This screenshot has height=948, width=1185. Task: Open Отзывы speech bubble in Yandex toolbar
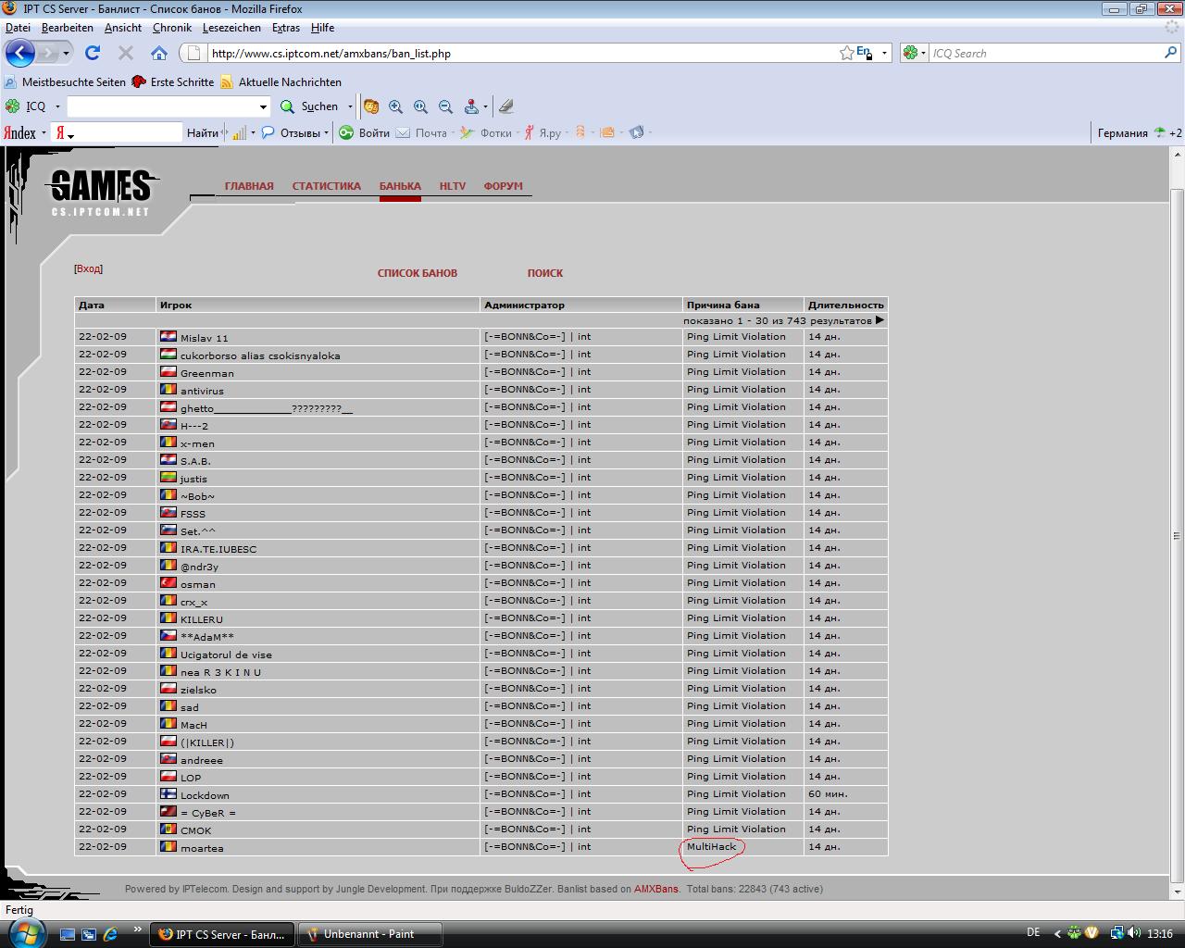coord(291,132)
